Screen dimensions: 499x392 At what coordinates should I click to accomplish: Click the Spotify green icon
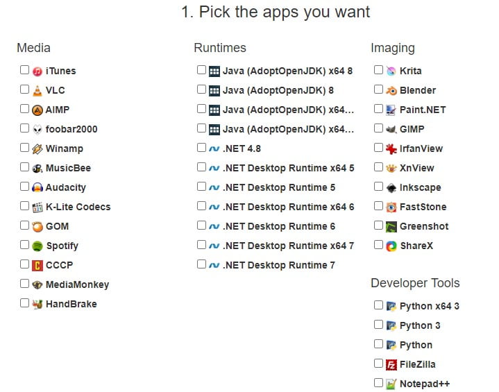tap(37, 246)
